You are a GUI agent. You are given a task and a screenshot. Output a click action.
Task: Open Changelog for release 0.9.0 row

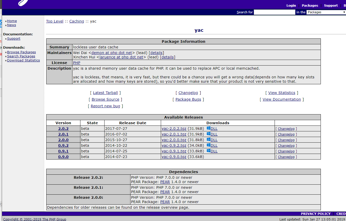tap(286, 157)
